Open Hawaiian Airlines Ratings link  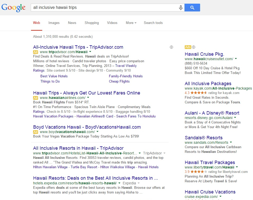click(x=39, y=112)
